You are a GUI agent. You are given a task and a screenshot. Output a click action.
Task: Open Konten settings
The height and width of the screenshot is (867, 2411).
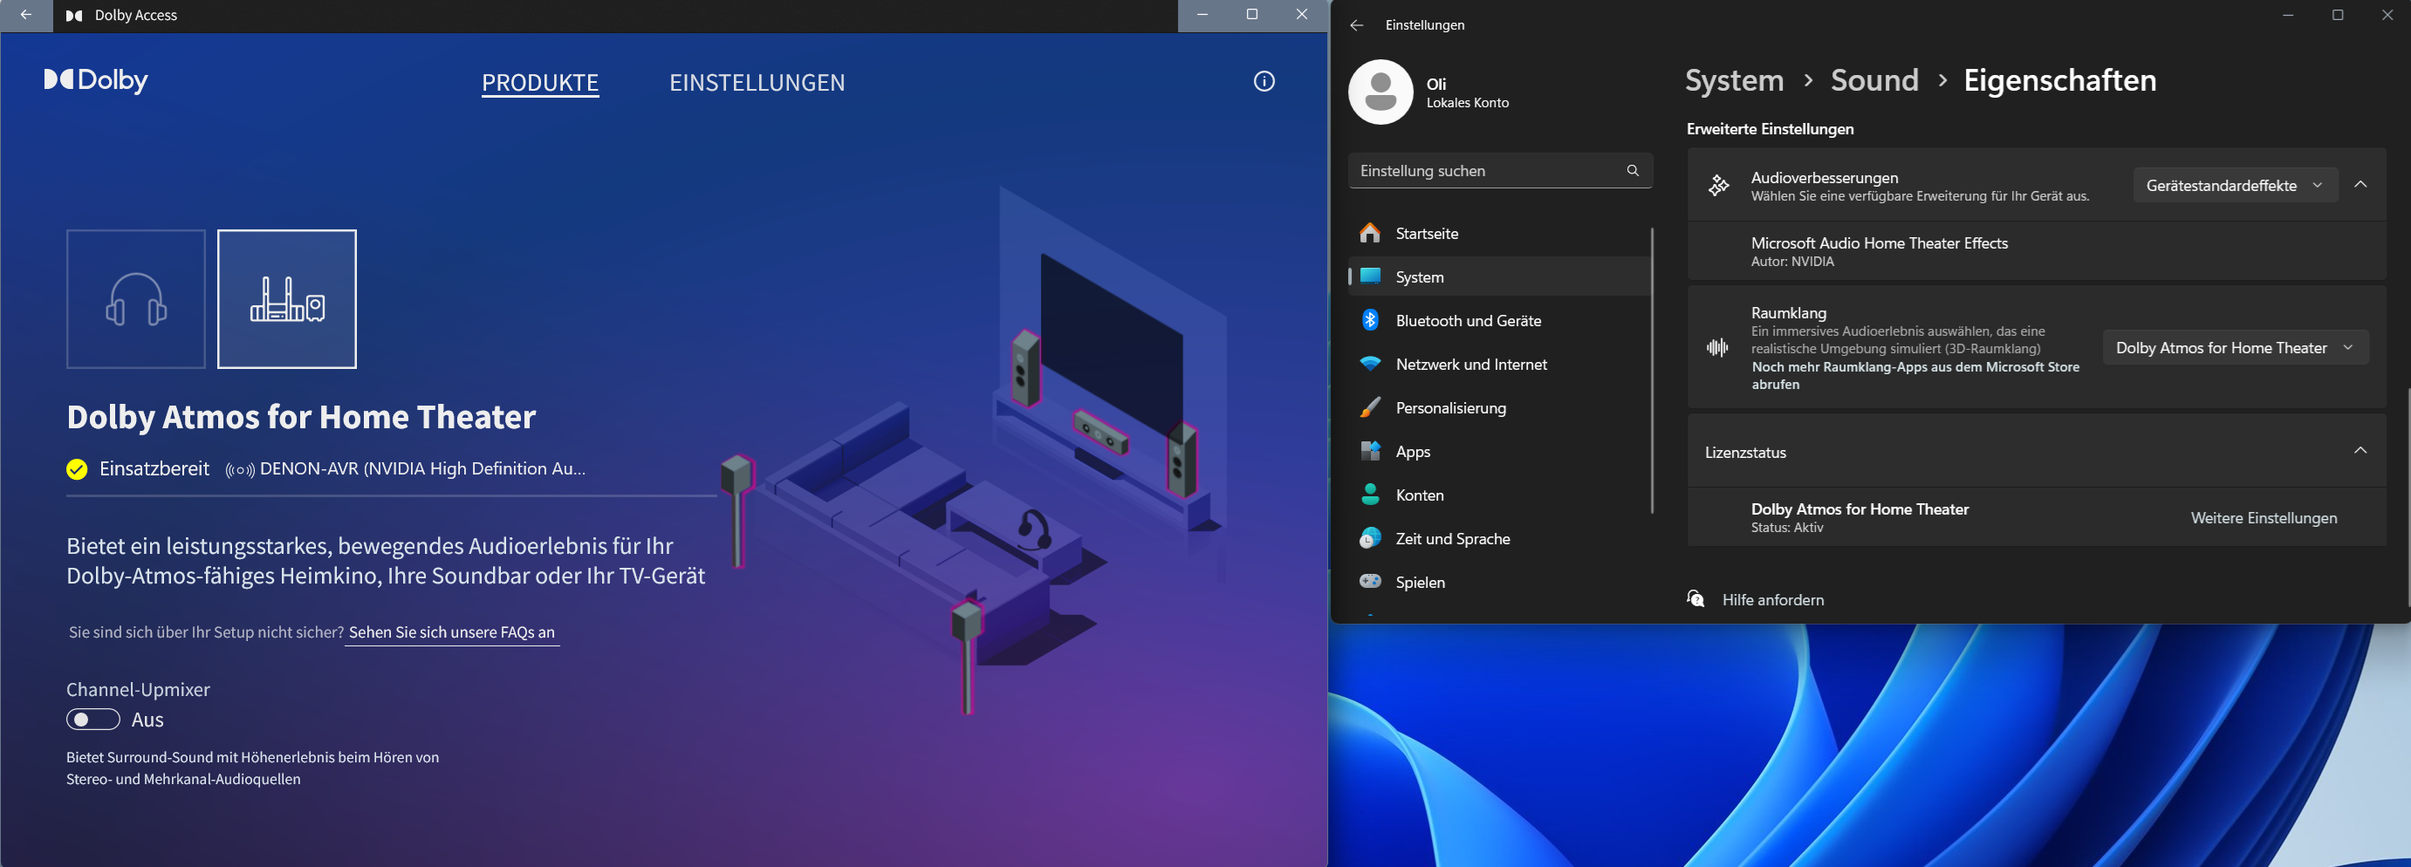point(1498,495)
